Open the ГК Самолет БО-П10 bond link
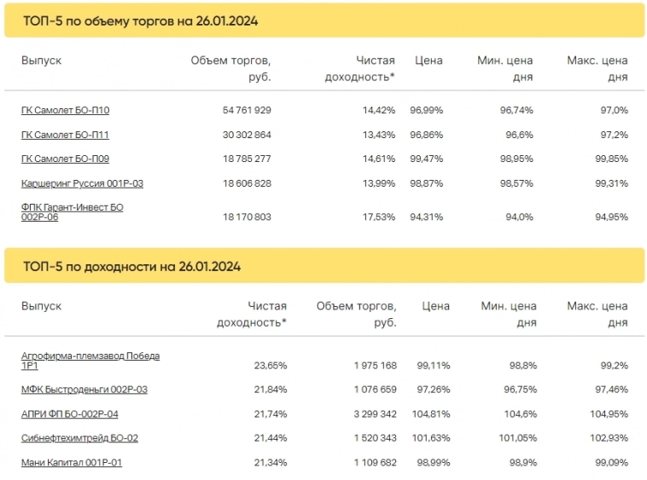This screenshot has width=647, height=480. pyautogui.click(x=65, y=111)
